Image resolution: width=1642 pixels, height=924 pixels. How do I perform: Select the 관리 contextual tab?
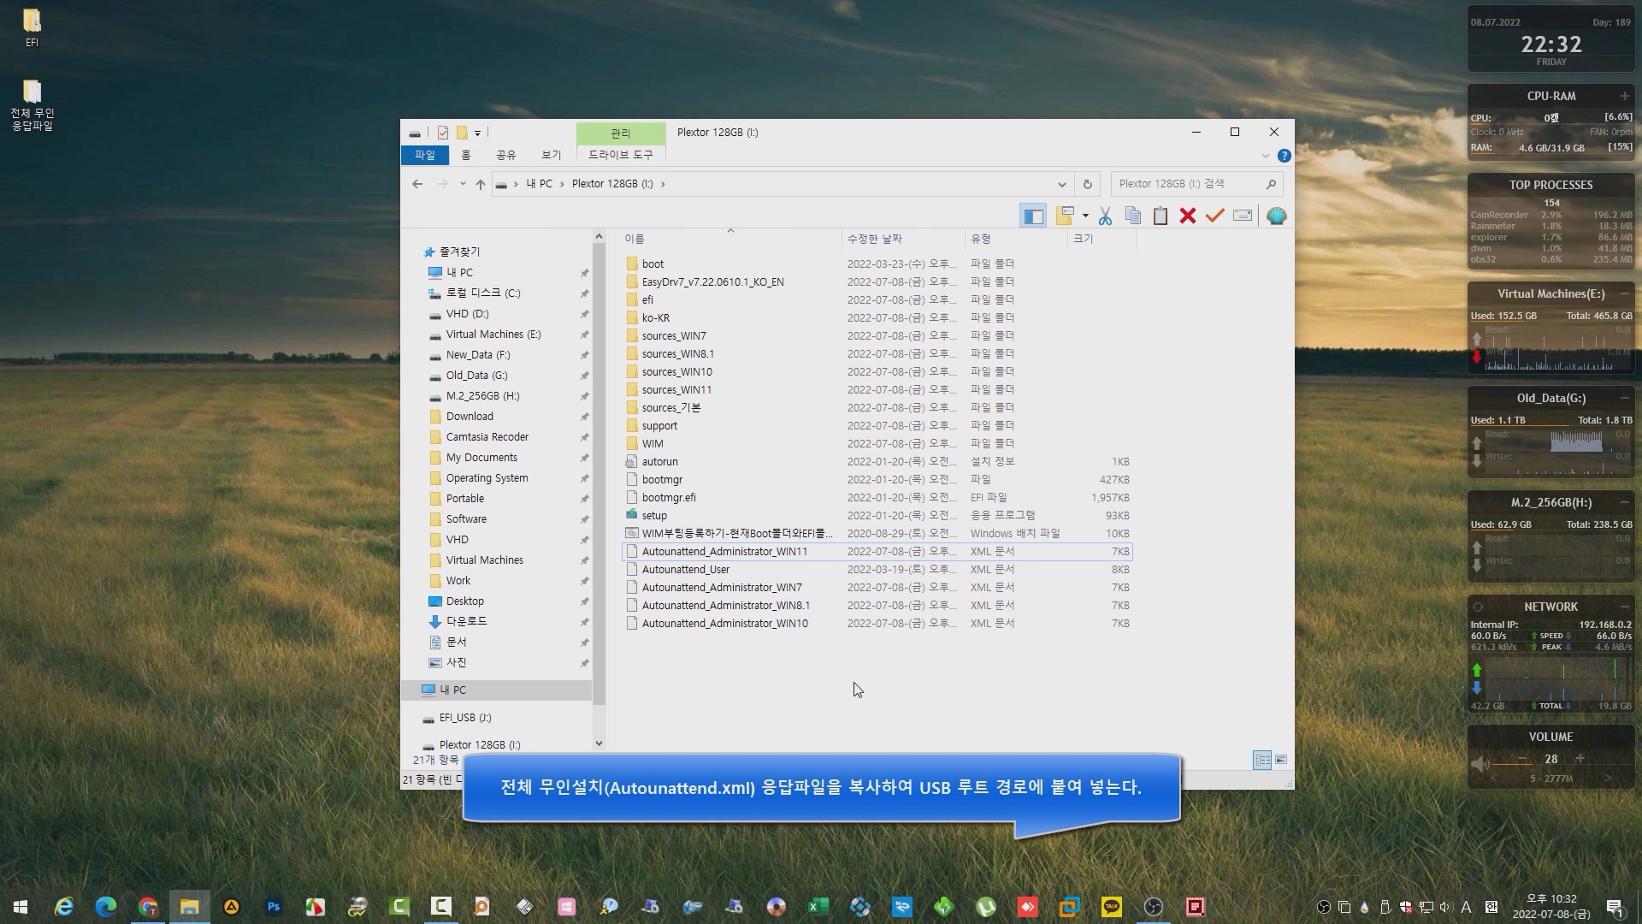pos(621,133)
